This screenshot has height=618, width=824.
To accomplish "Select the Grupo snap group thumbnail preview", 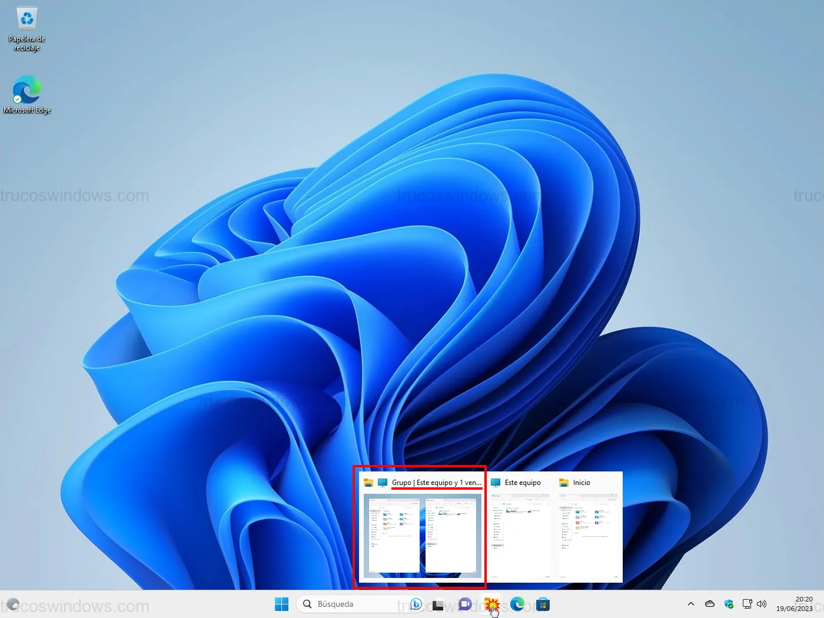I will 420,534.
